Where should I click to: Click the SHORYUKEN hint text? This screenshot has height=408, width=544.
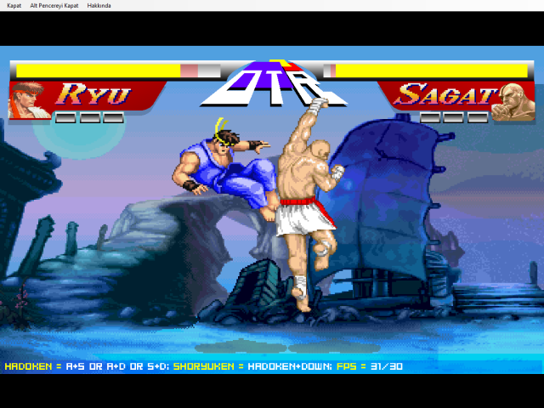[204, 366]
